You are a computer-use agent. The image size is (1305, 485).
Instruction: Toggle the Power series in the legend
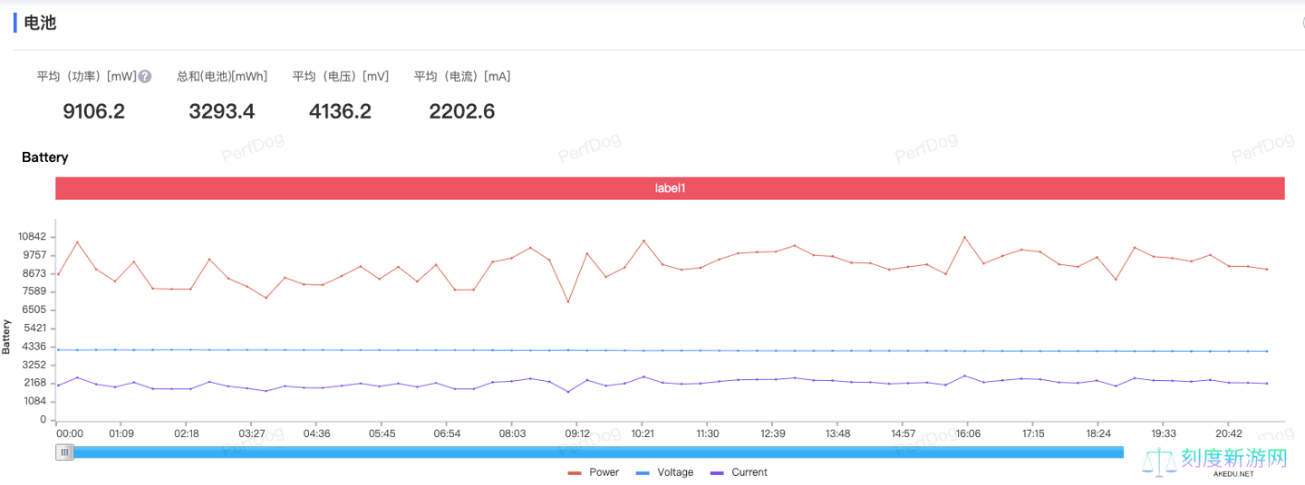click(x=594, y=472)
